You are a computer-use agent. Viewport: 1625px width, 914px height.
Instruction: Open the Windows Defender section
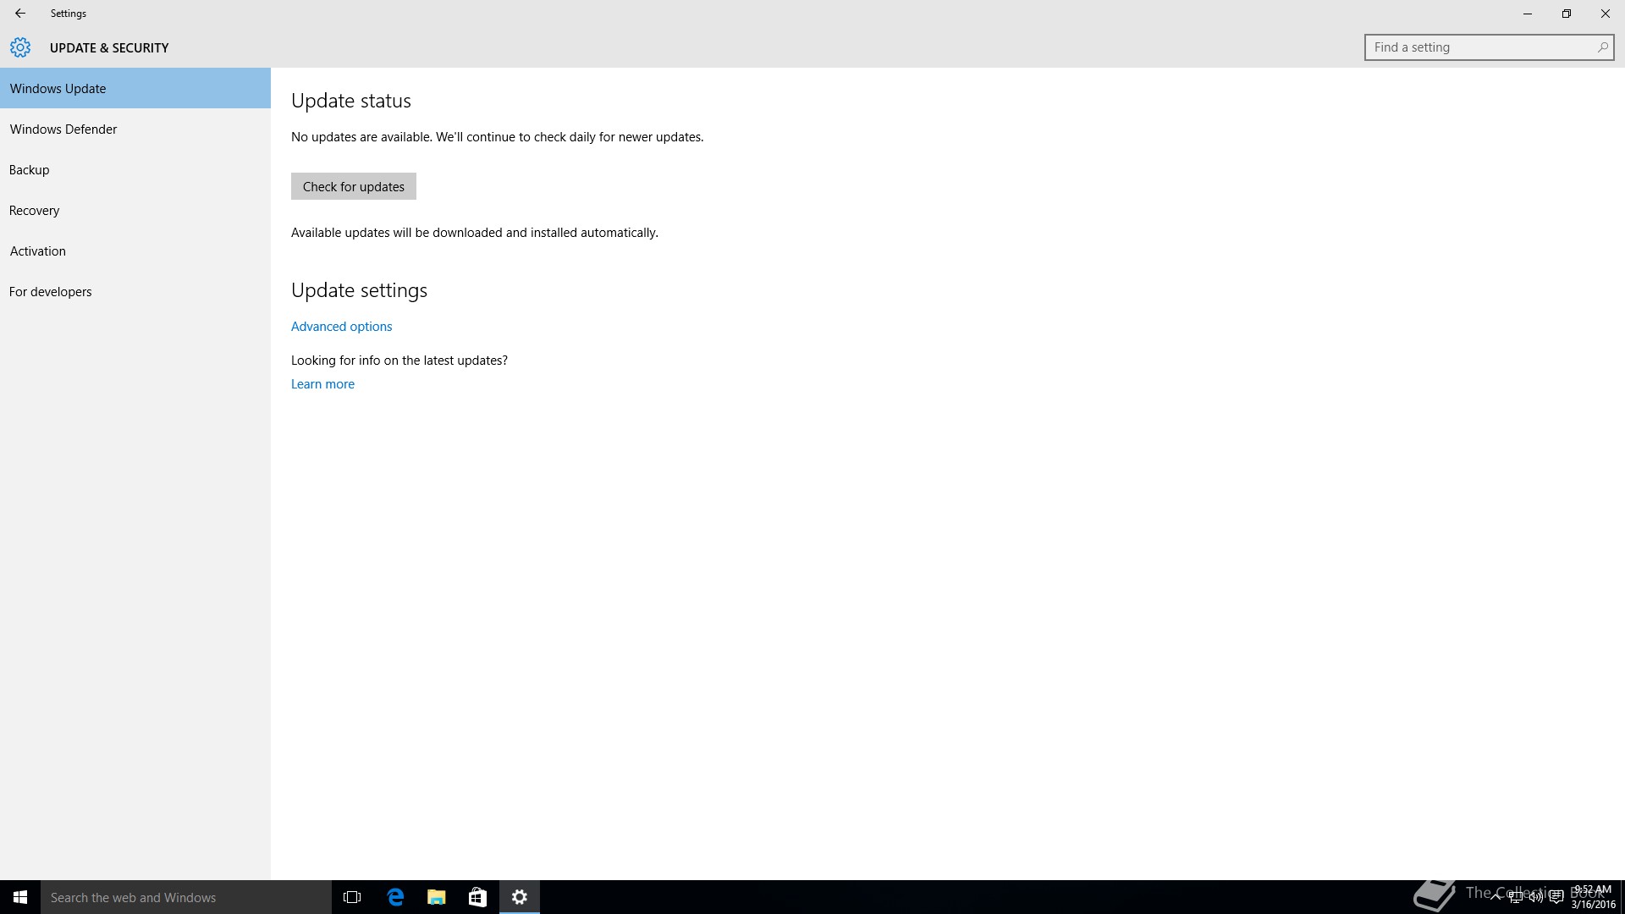(x=135, y=129)
